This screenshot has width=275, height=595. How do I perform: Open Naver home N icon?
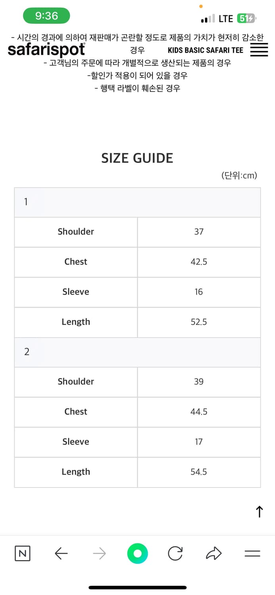[x=23, y=553]
